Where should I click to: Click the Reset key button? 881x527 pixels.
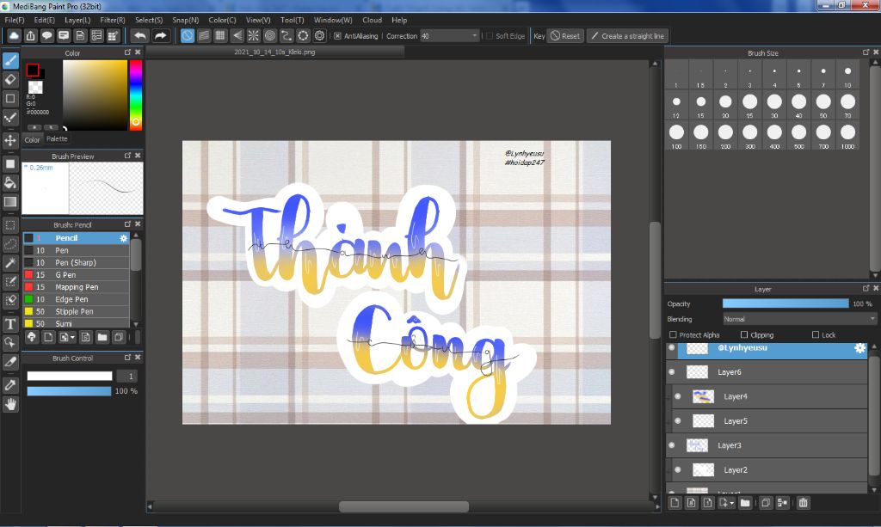click(565, 36)
